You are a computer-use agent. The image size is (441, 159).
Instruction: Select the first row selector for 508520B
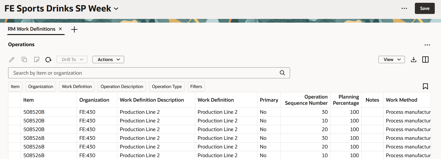pyautogui.click(x=14, y=112)
